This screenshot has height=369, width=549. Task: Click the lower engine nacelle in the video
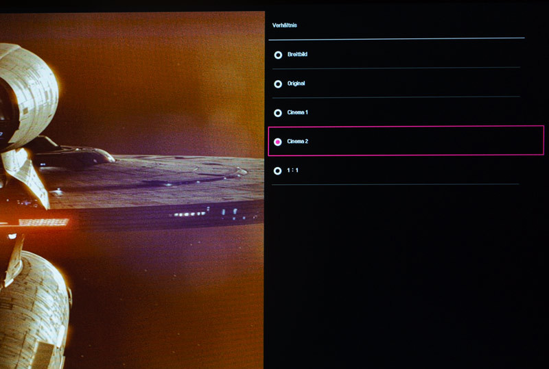(x=34, y=301)
